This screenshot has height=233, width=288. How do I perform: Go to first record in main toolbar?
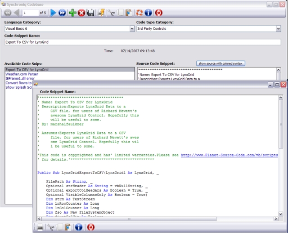(8, 13)
